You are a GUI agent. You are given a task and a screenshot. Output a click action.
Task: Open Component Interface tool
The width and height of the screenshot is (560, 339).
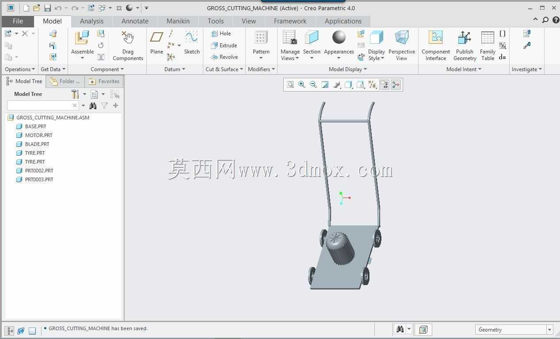435,46
